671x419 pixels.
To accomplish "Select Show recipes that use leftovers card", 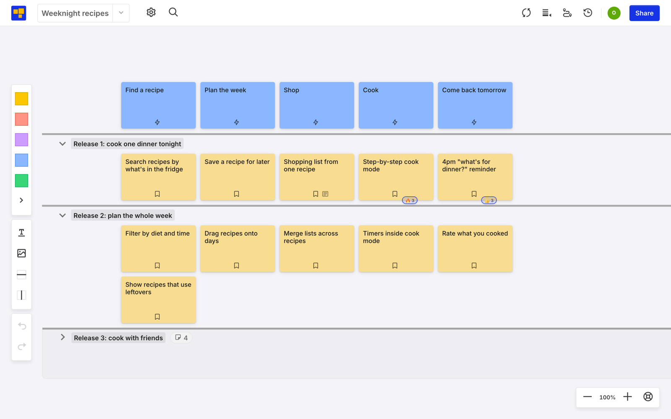I will pyautogui.click(x=159, y=300).
